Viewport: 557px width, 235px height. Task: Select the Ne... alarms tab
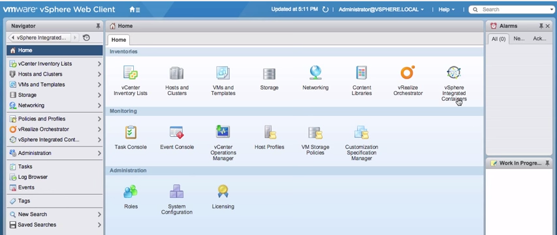pyautogui.click(x=519, y=39)
